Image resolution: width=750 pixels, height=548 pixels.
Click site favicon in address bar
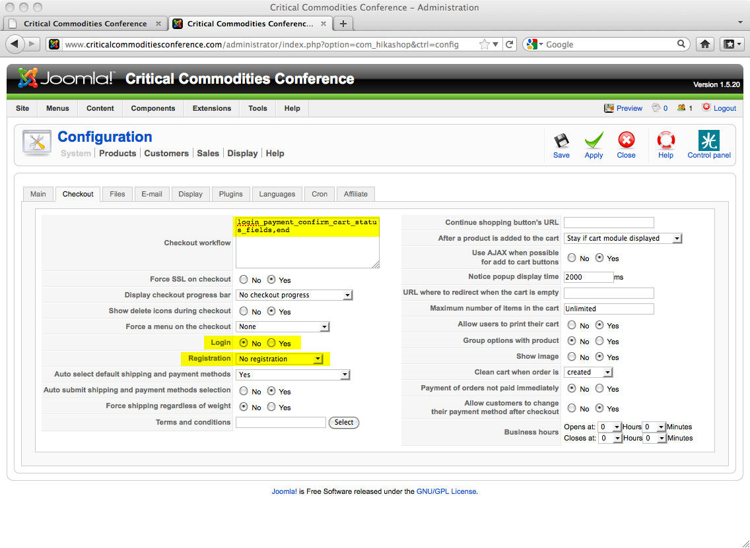(55, 44)
